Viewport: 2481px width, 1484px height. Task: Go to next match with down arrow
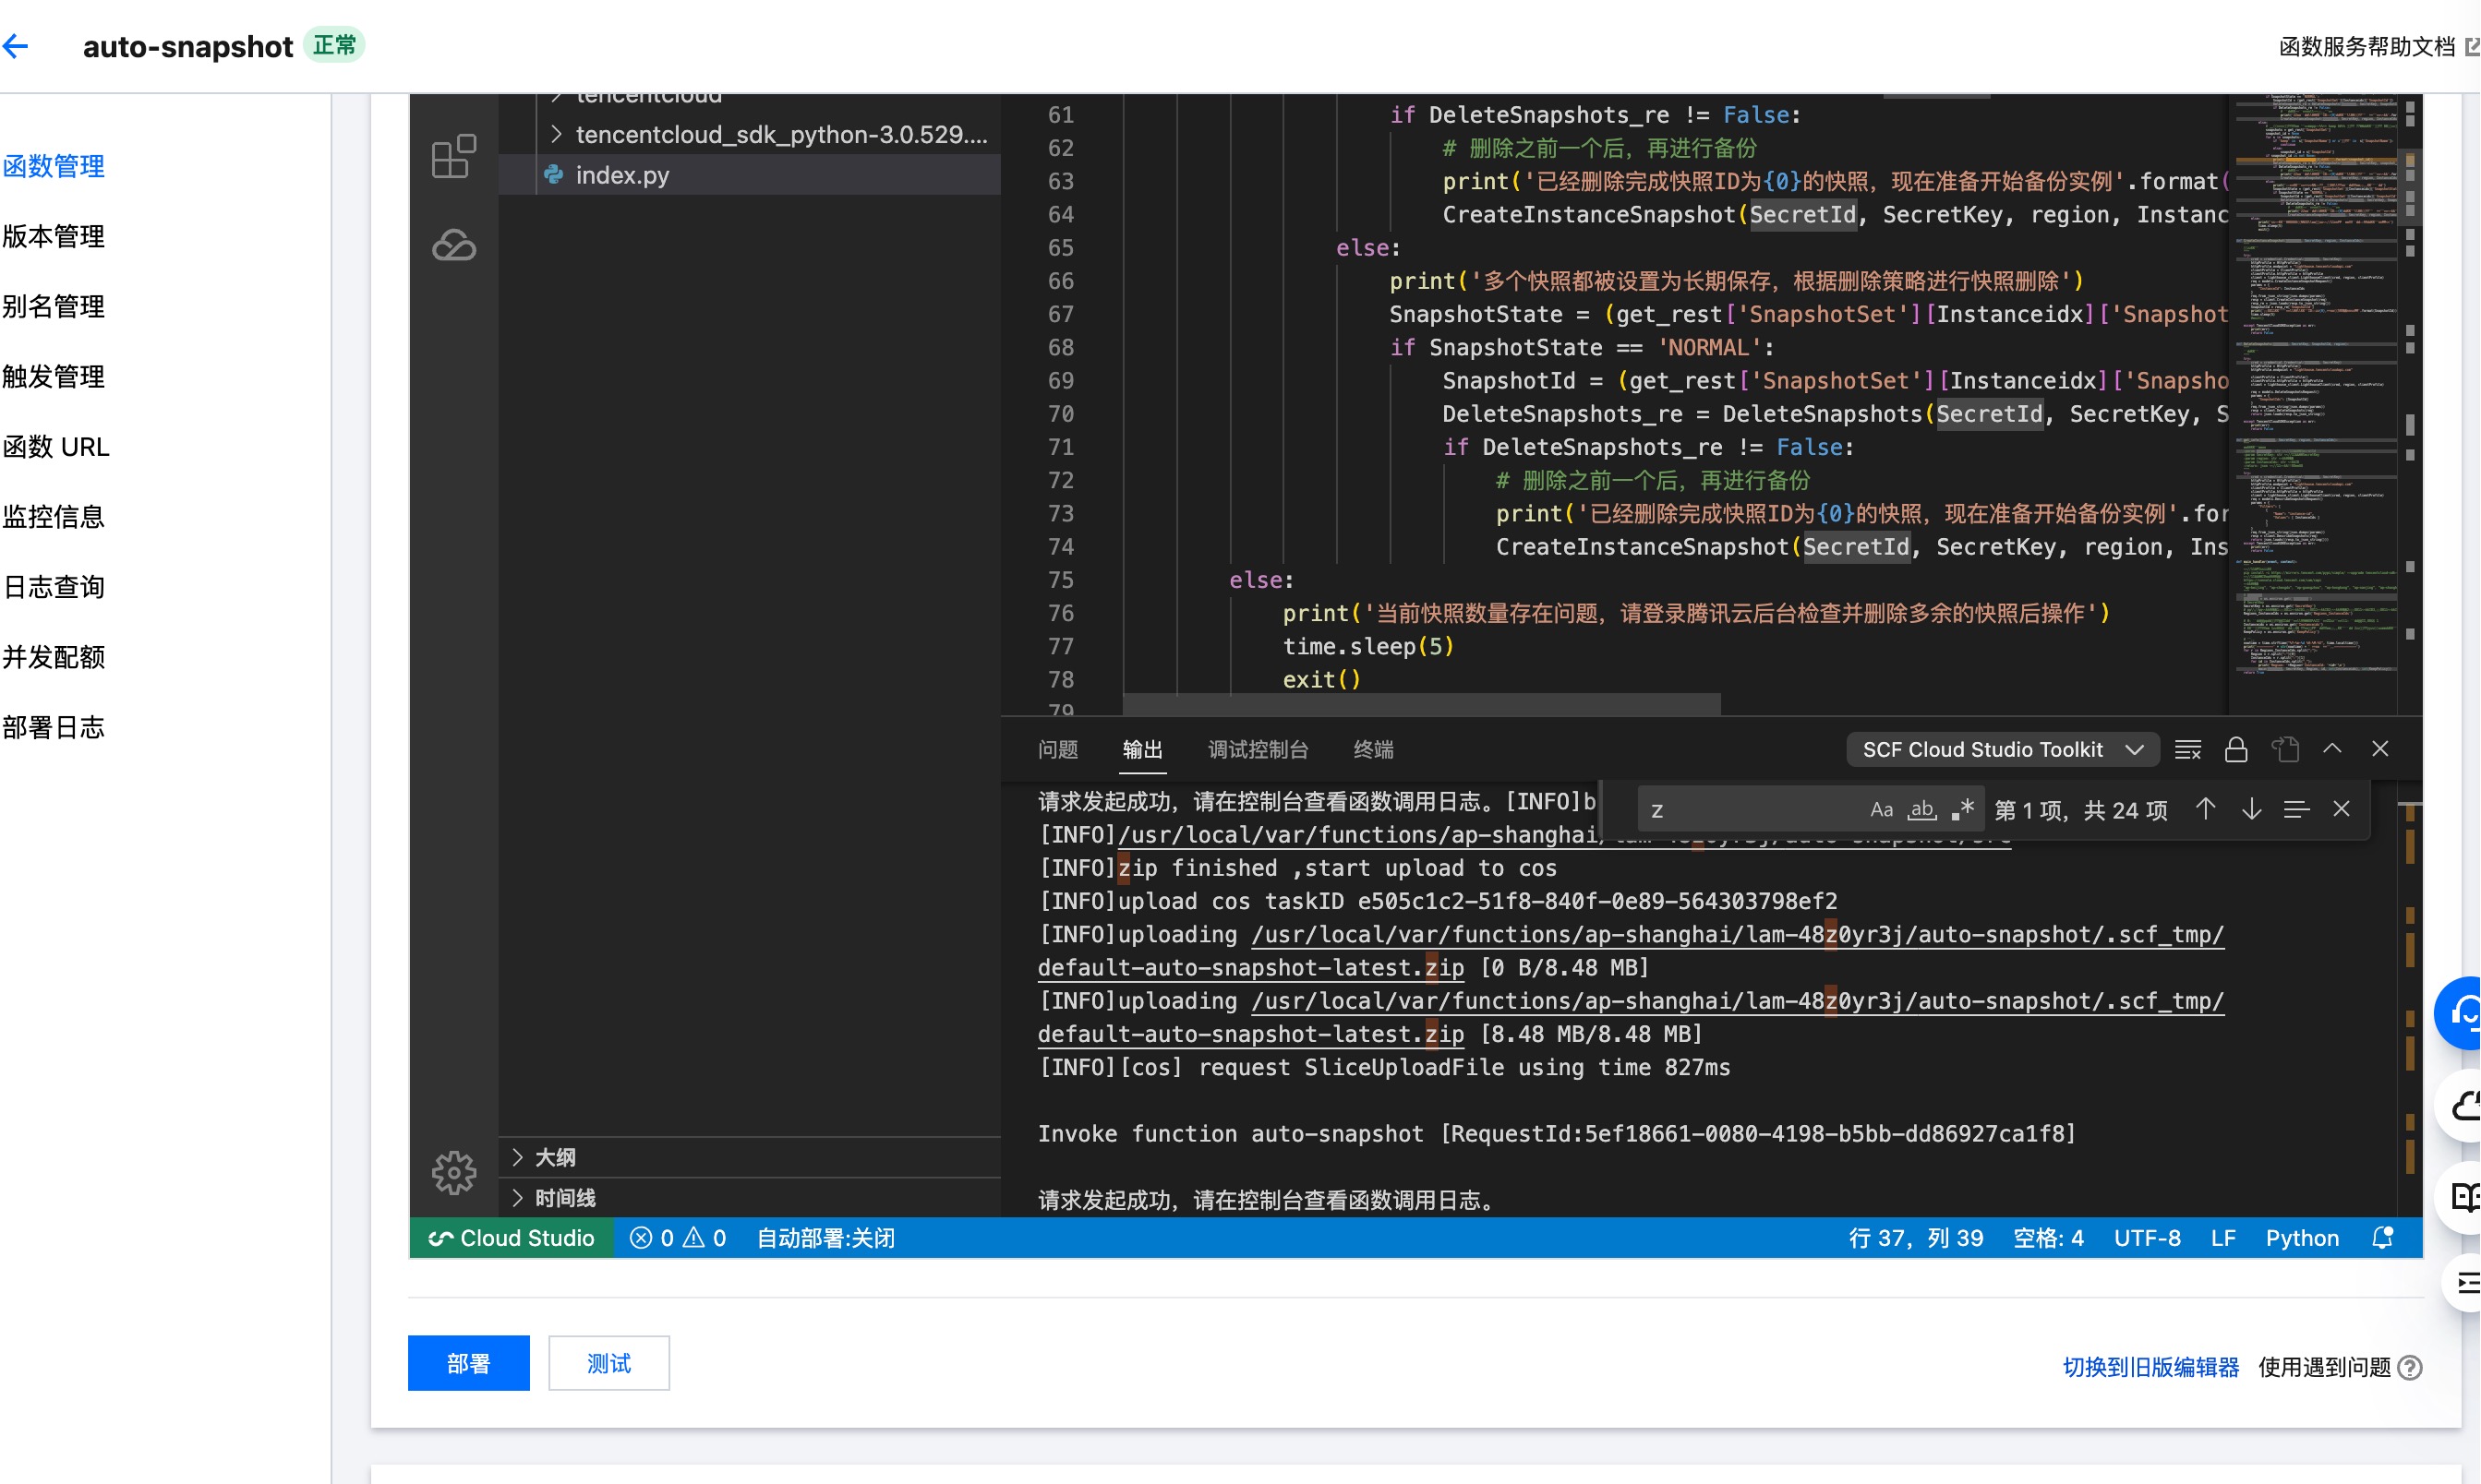point(2251,809)
